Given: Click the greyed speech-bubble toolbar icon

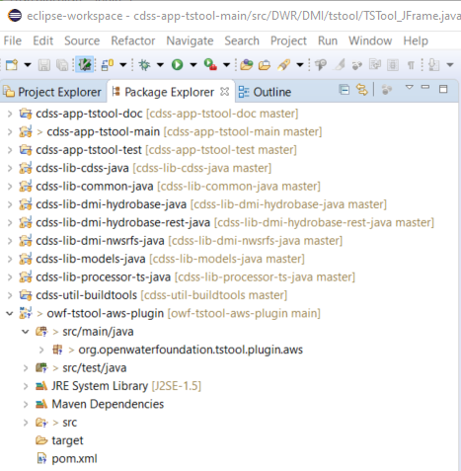Looking at the screenshot, I should click(x=321, y=65).
